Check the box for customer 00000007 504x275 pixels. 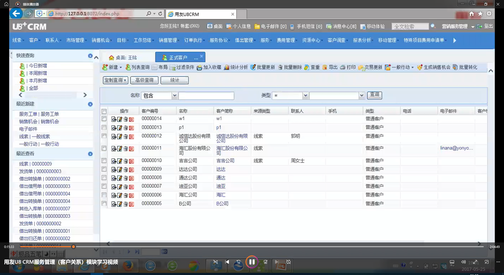104,186
